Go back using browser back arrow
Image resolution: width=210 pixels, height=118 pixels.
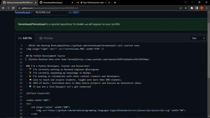pos(3,8)
